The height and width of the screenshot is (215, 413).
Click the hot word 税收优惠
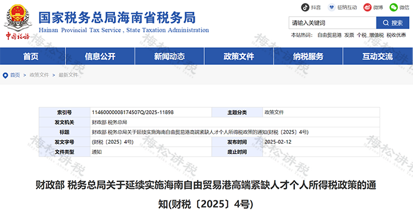[396, 35]
